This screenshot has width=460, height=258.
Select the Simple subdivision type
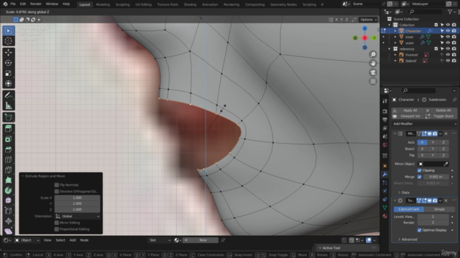pos(439,209)
